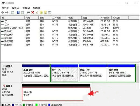Select the (C:) volume row name
The width and height of the screenshot is (140, 106).
(x=7, y=21)
